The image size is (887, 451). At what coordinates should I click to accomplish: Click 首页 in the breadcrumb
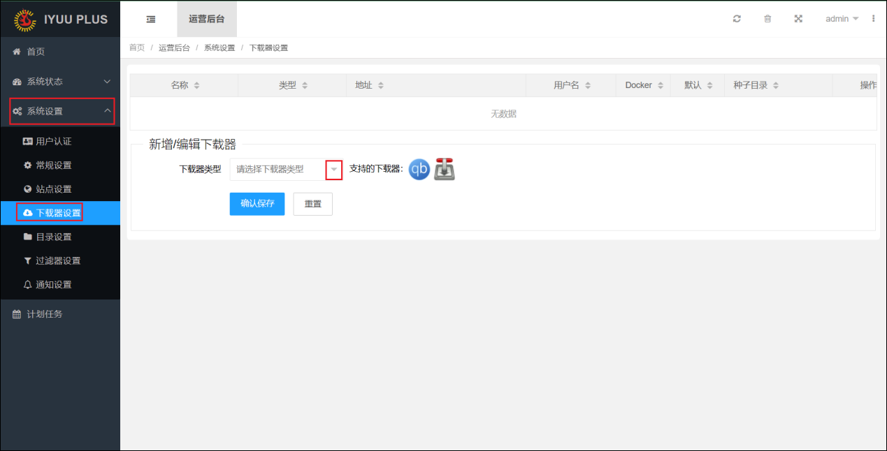[x=137, y=47]
